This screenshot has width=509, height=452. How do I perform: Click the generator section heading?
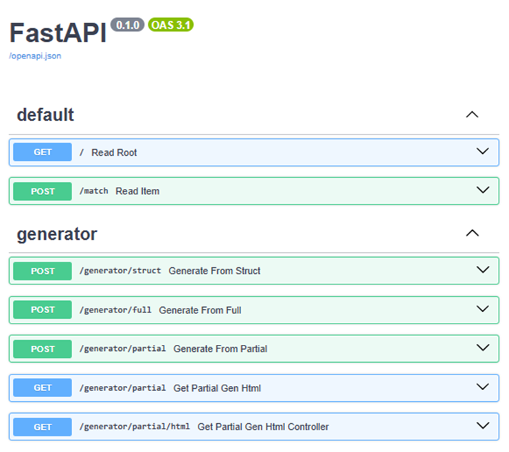pos(57,234)
